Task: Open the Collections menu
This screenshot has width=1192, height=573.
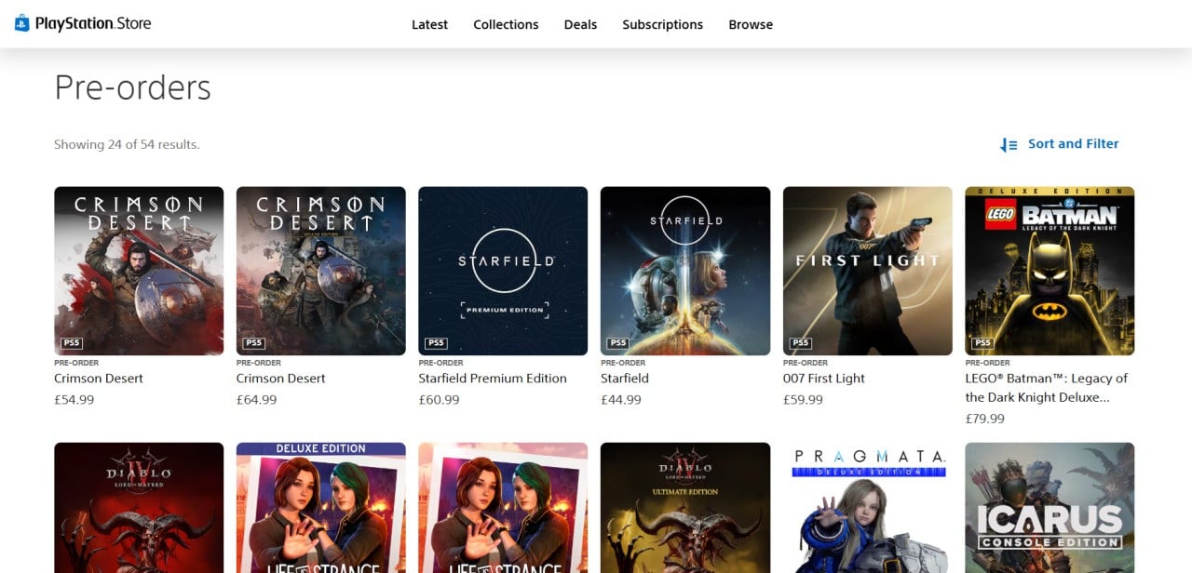Action: 506,24
